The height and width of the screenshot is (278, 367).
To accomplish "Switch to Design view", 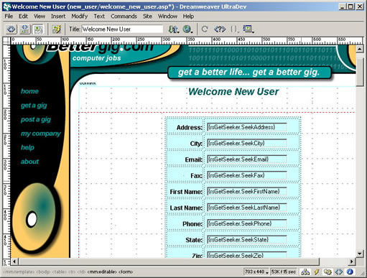I will coord(38,29).
